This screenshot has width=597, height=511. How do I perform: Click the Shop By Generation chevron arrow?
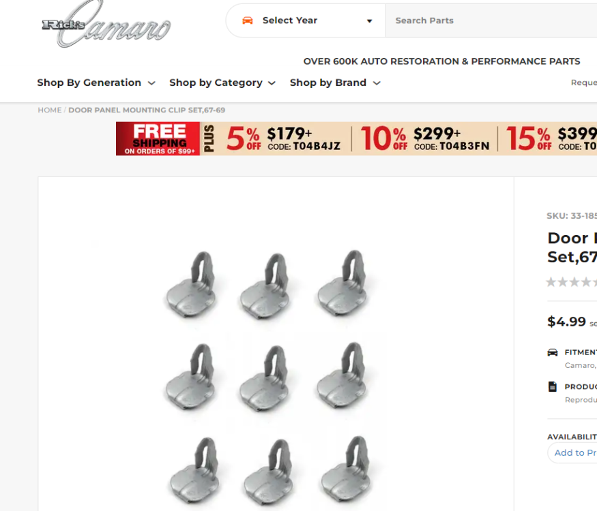[x=151, y=83]
